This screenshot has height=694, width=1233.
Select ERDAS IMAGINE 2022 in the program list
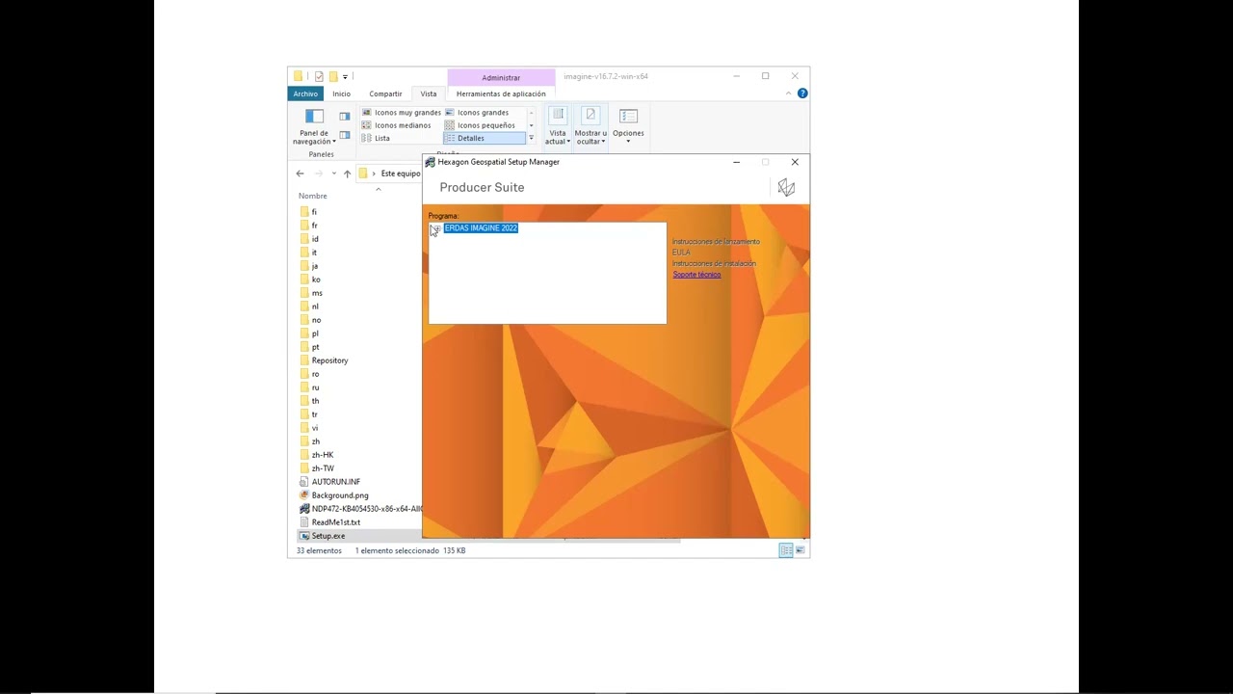481,228
